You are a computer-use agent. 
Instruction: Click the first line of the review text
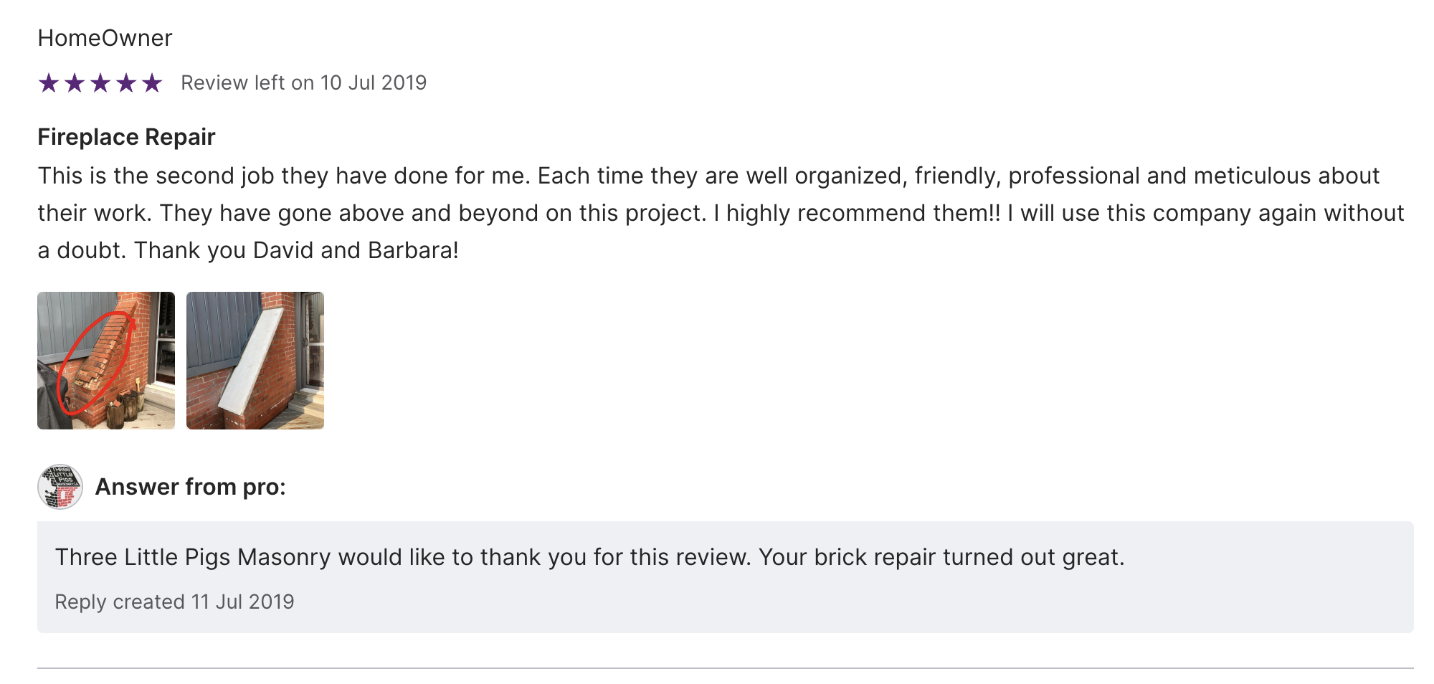708,176
